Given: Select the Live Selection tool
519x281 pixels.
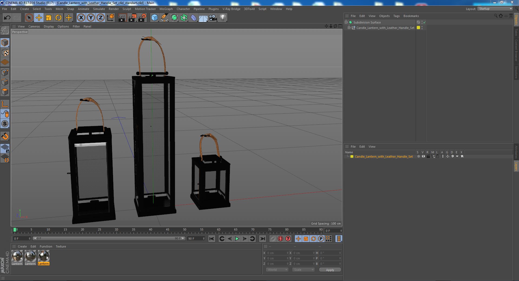Looking at the screenshot, I should pyautogui.click(x=29, y=18).
